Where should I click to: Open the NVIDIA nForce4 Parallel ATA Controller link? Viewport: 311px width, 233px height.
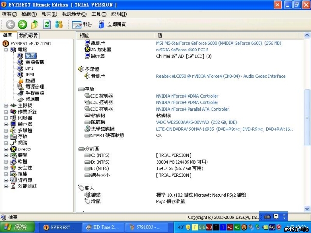(x=192, y=109)
